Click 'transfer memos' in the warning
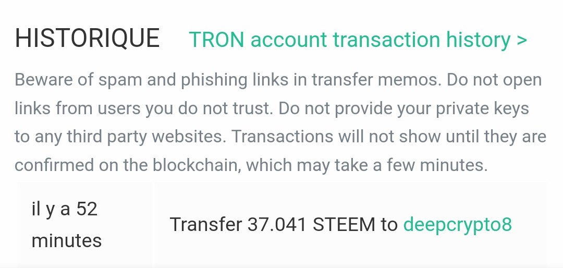 [x=376, y=80]
